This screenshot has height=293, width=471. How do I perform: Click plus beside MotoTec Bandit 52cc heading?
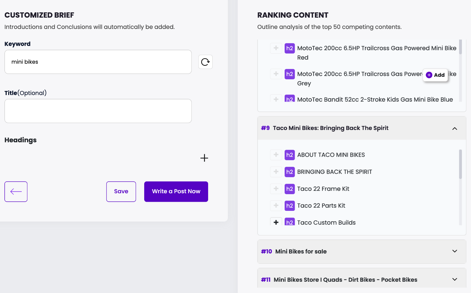[x=276, y=99]
